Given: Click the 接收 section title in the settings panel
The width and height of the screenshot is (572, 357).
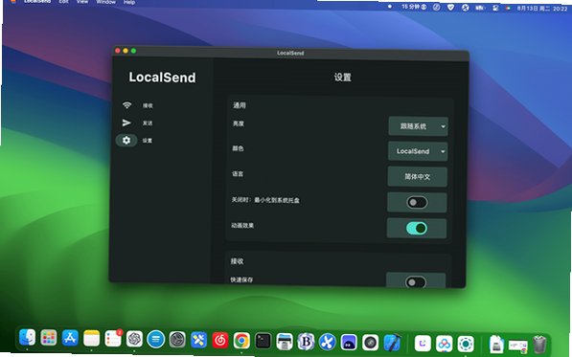Looking at the screenshot, I should tap(237, 261).
